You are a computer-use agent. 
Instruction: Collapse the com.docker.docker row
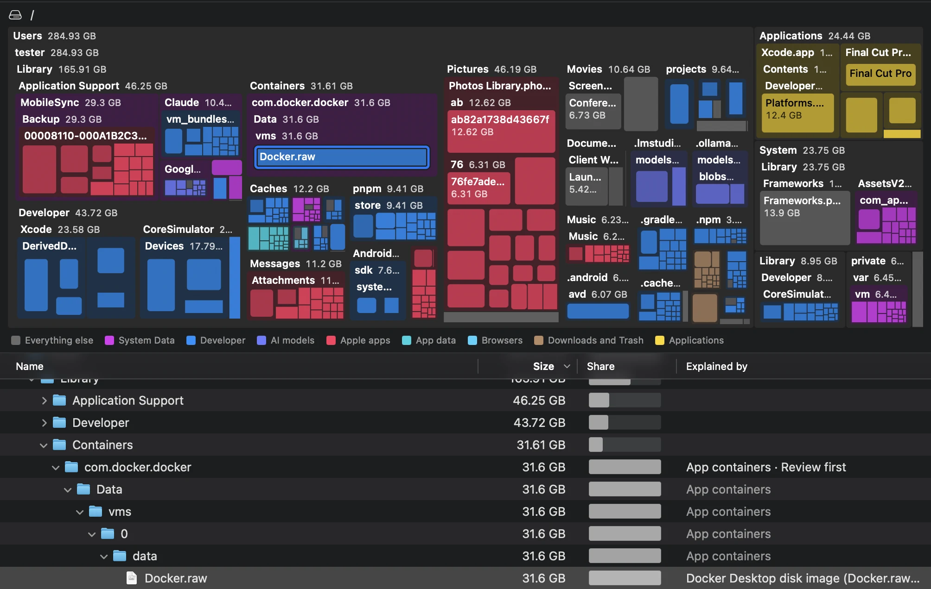[56, 467]
